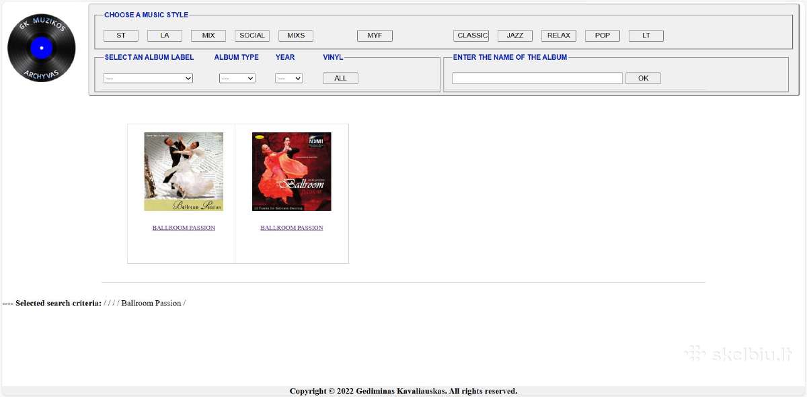
Task: Select the SOCIAL music style button
Action: tap(252, 36)
